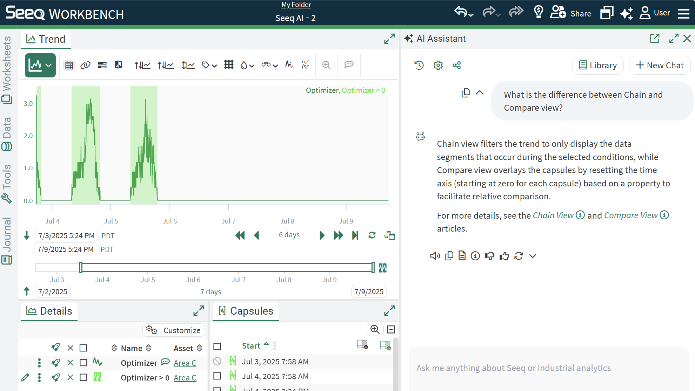This screenshot has width=695, height=391.
Task: Open chat history in AI Assistant
Action: tap(419, 65)
